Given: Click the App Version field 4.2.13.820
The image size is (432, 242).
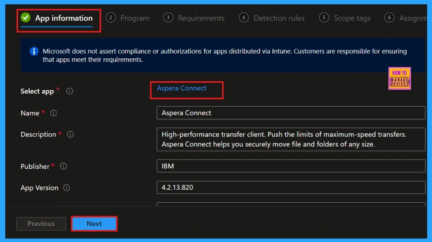Looking at the screenshot, I should (291, 187).
